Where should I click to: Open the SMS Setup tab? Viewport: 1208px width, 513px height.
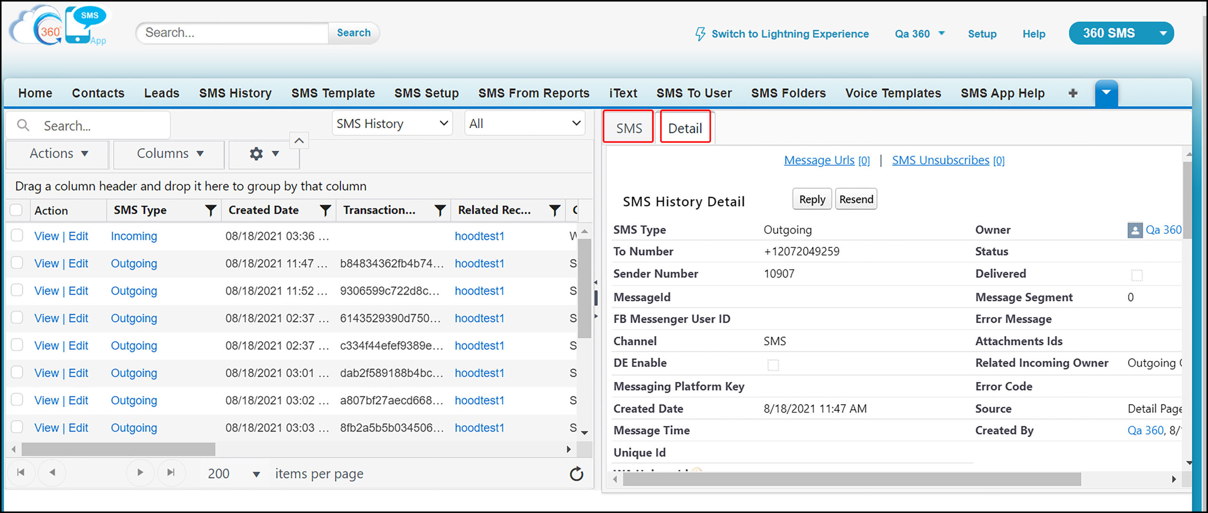click(x=427, y=93)
